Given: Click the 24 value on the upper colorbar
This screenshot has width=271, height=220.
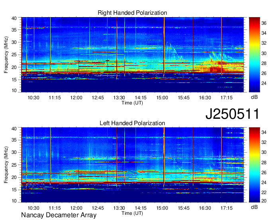Looking at the screenshot, I should (264, 83).
